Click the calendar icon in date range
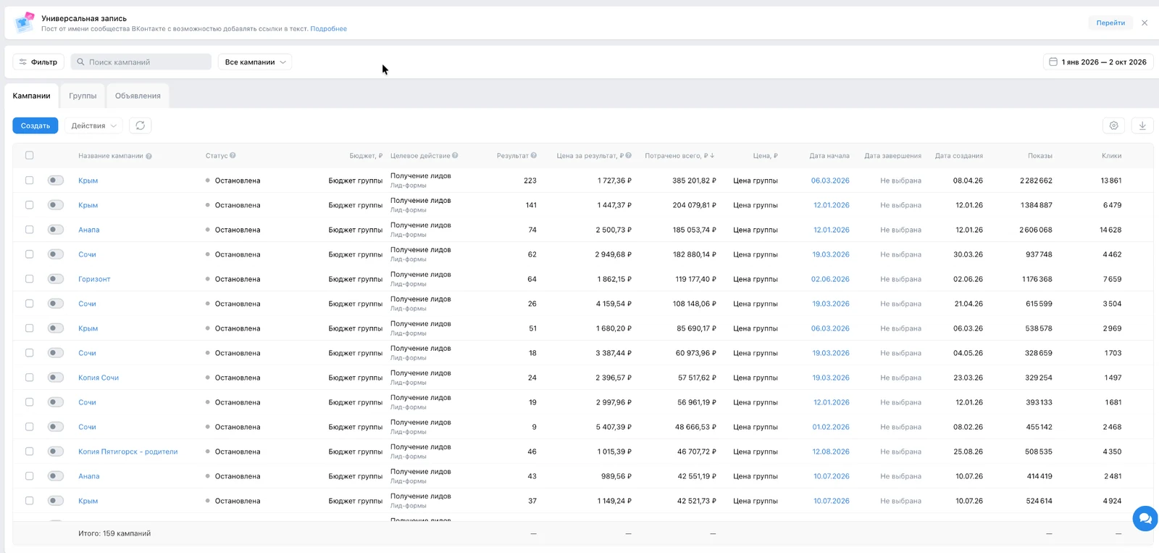The image size is (1159, 553). [x=1053, y=62]
